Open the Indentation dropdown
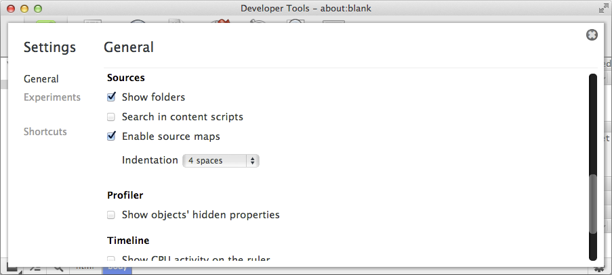Screen dimensions: 612x275 (x=221, y=161)
